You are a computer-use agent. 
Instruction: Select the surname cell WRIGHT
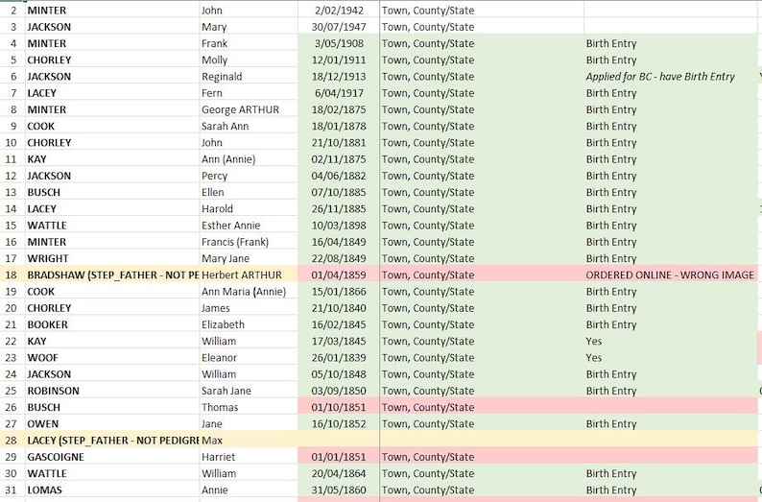(x=112, y=258)
